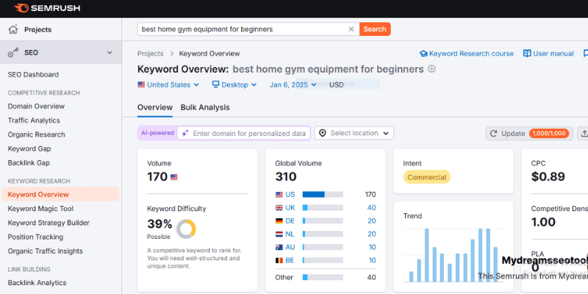Open the Select location dropdown

click(x=354, y=133)
